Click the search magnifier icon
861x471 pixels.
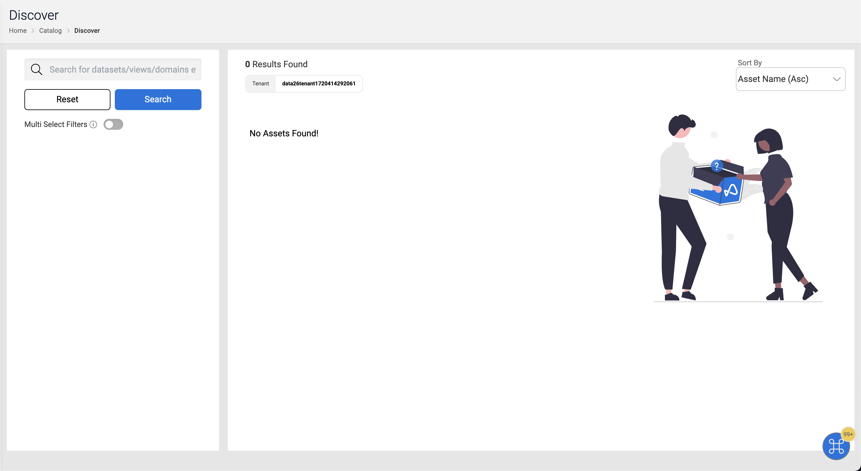[x=36, y=69]
